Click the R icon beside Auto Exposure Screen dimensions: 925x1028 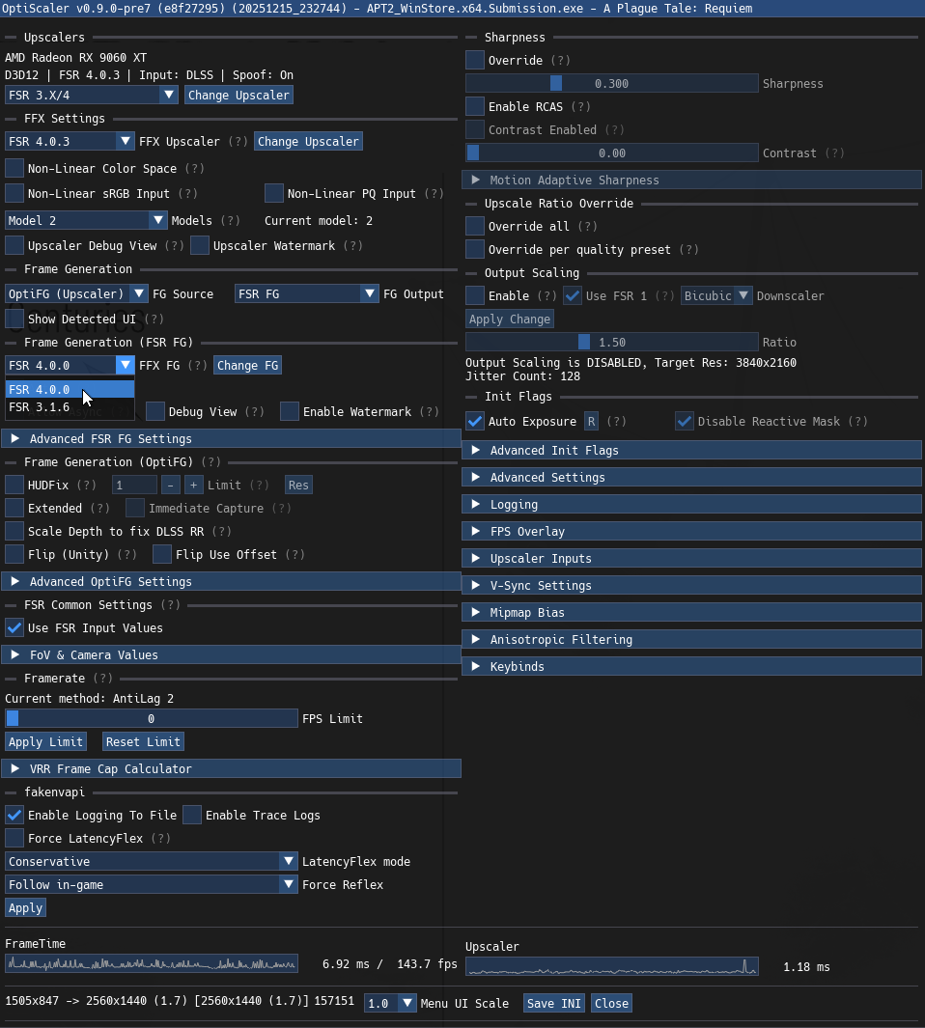(591, 421)
